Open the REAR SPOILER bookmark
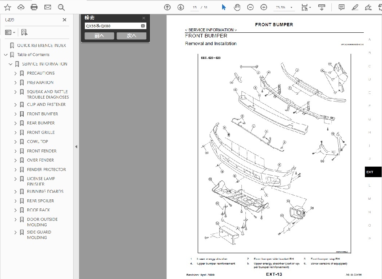This screenshot has width=382, height=279. pos(40,201)
